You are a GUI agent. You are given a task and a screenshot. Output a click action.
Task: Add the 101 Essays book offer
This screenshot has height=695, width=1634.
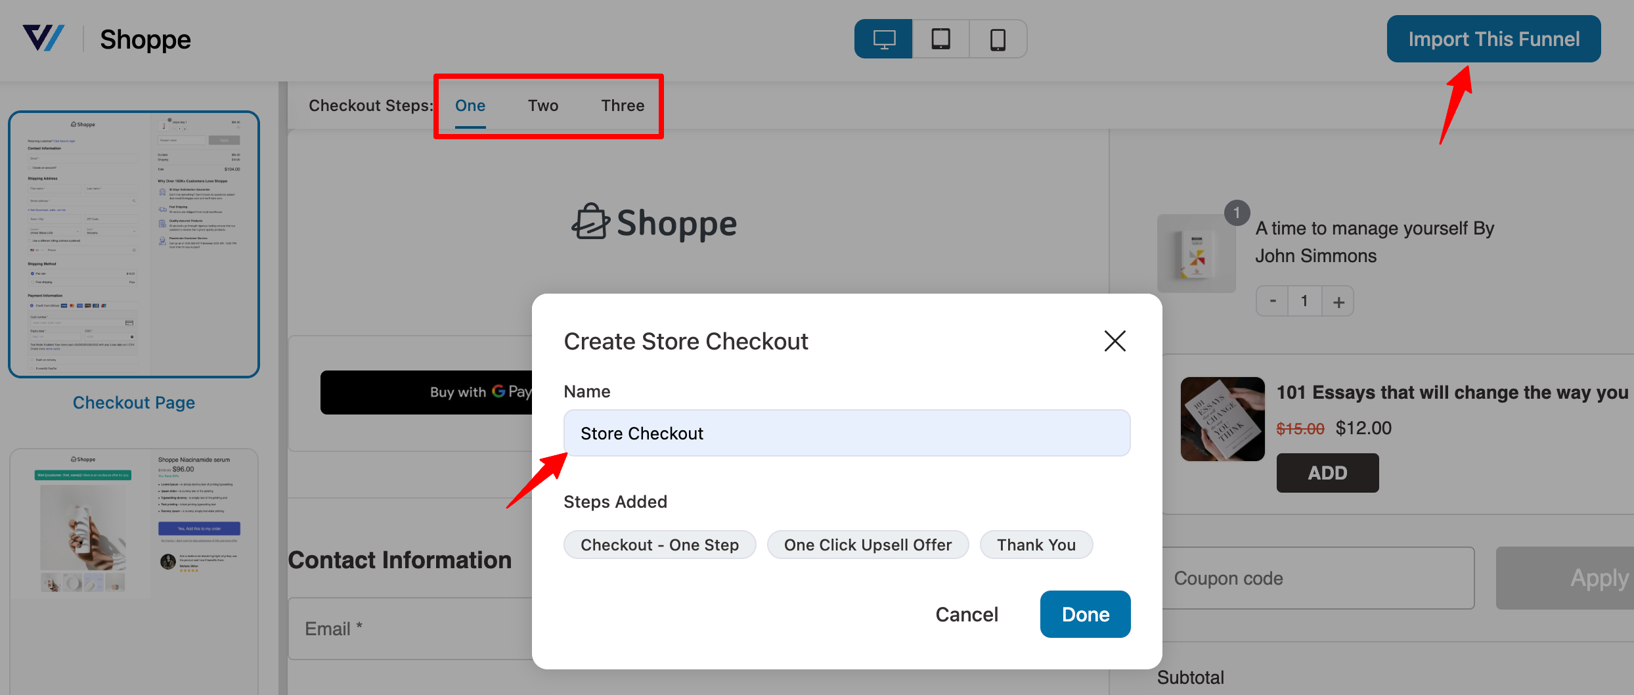(1327, 473)
